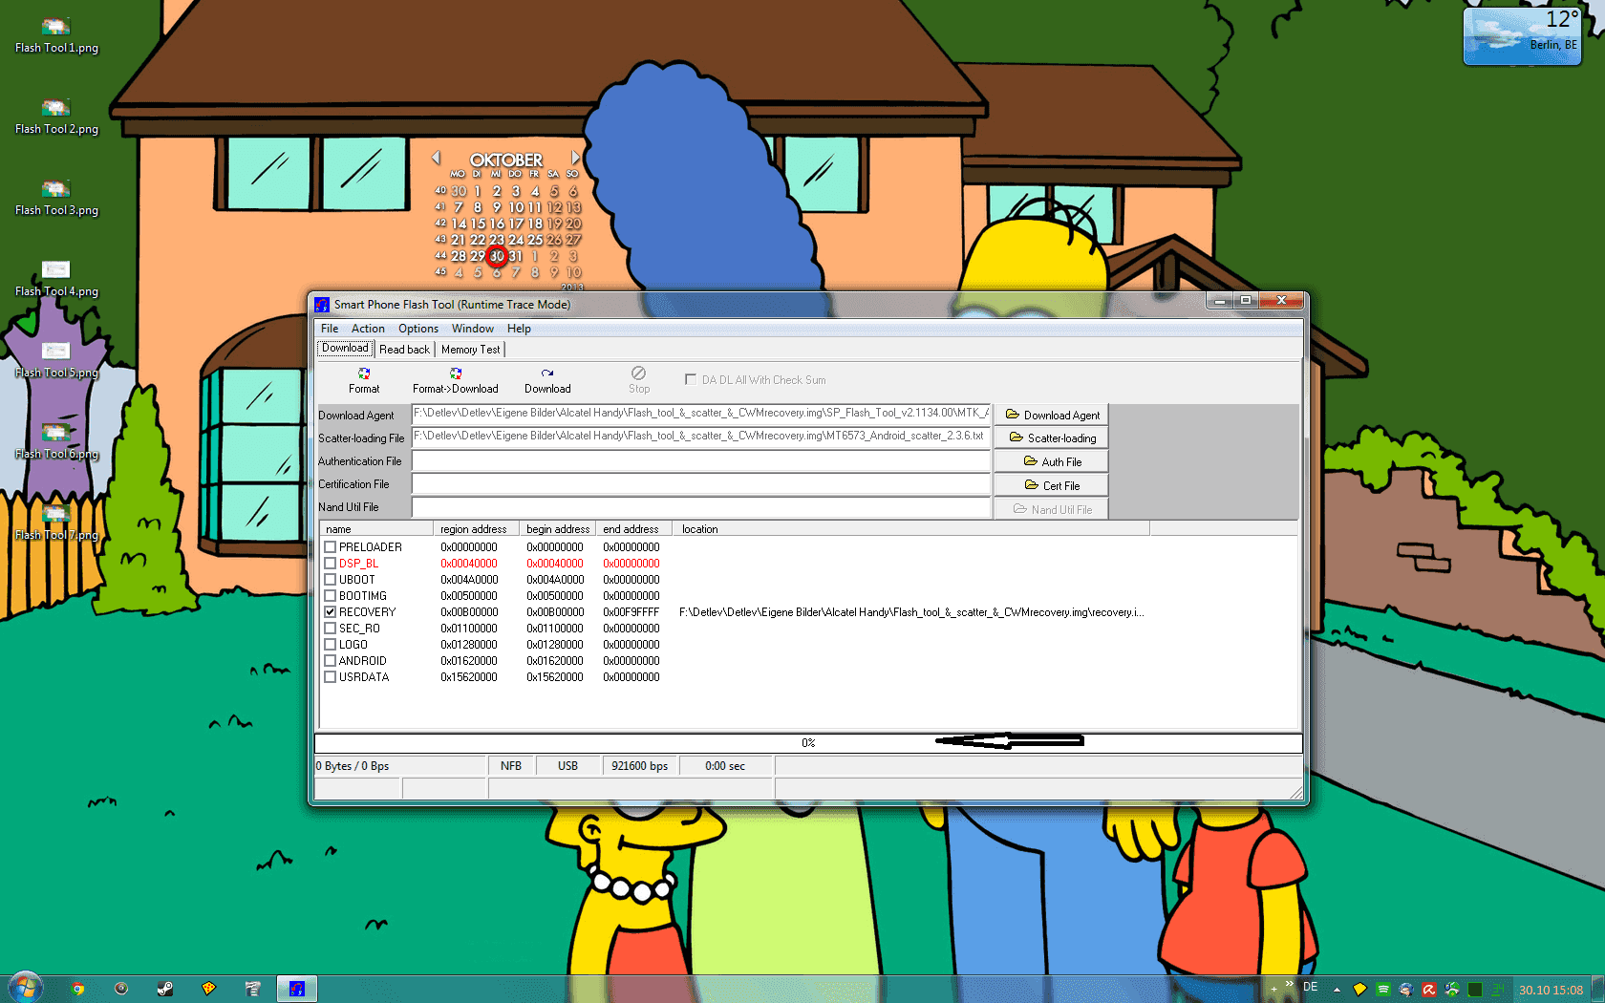Screen dimensions: 1605x1003
Task: Open the File menu
Action: point(330,329)
